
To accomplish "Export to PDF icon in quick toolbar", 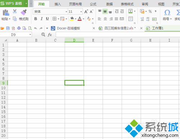I will pyautogui.click(x=13, y=28).
